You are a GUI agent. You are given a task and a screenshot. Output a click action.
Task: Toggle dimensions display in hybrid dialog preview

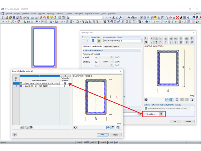pos(108,127)
